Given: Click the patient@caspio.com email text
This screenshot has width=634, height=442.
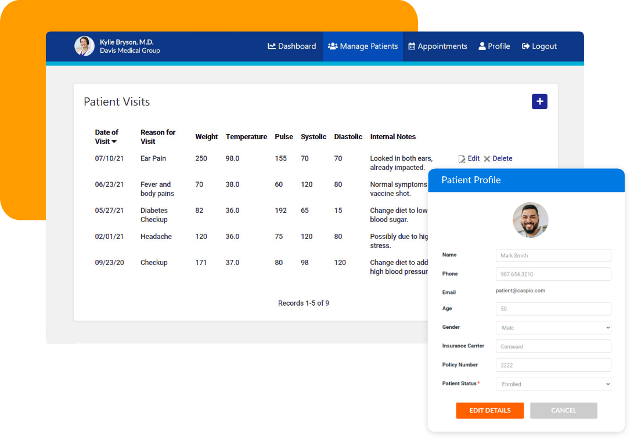Looking at the screenshot, I should (x=519, y=291).
